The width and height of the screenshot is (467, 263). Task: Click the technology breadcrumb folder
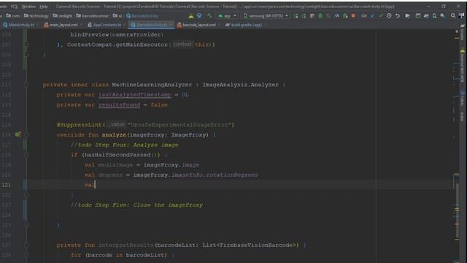(36, 16)
